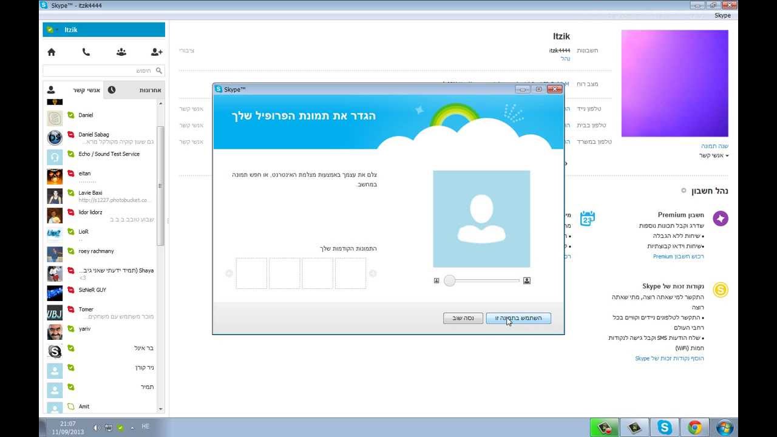This screenshot has width=777, height=437.
Task: Select contact LioR
Action: (x=100, y=235)
